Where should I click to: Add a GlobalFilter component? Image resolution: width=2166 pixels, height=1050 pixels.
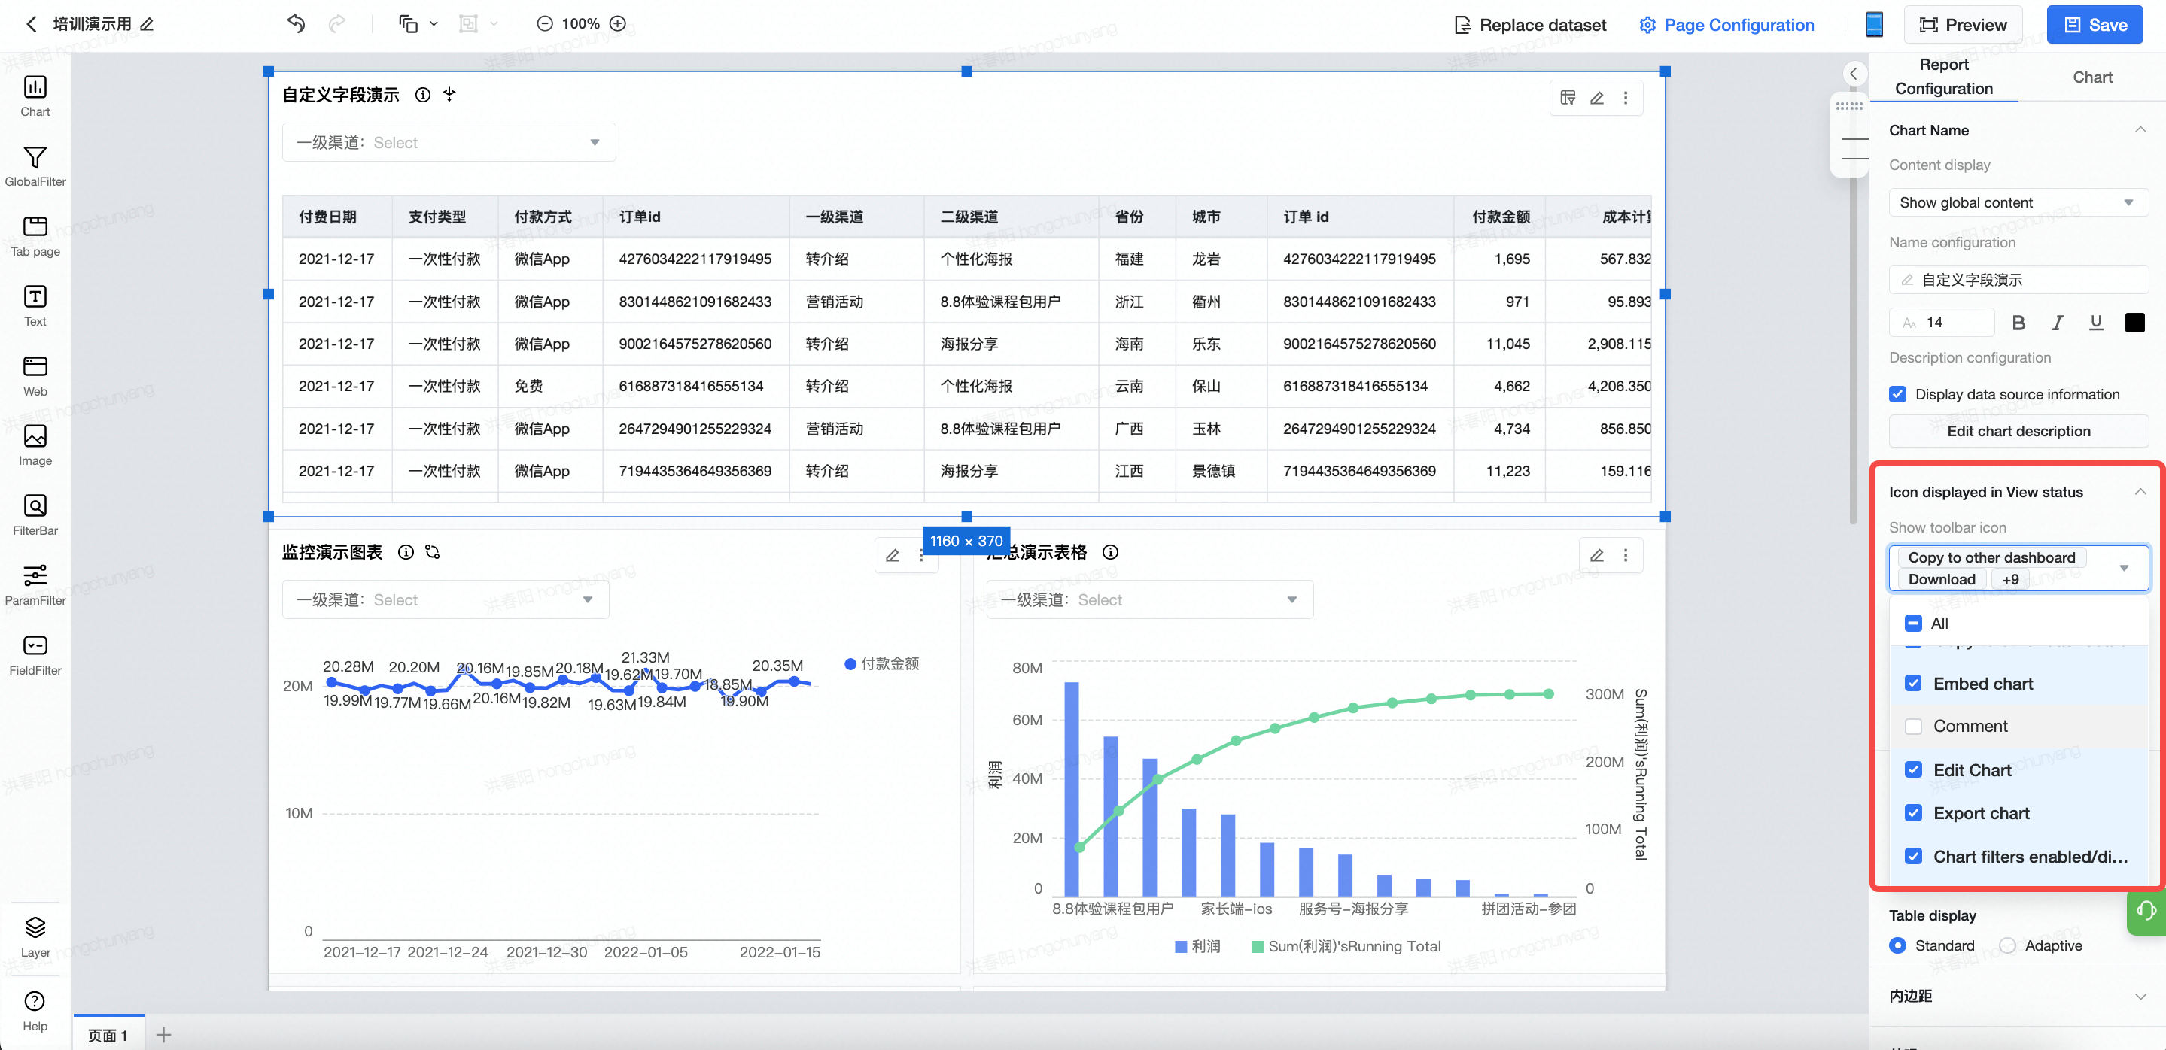pyautogui.click(x=35, y=166)
